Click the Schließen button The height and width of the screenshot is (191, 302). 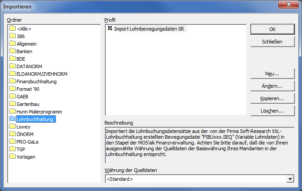(x=273, y=42)
